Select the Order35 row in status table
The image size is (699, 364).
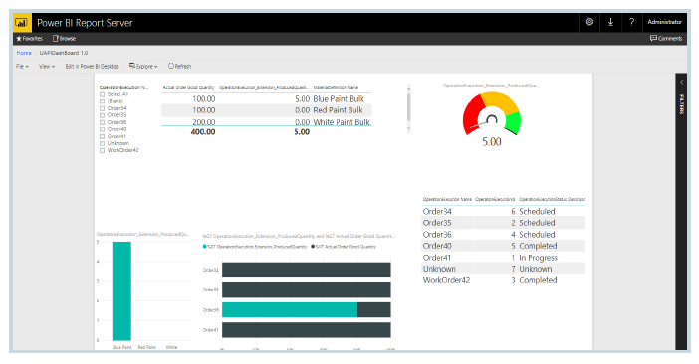tap(503, 223)
